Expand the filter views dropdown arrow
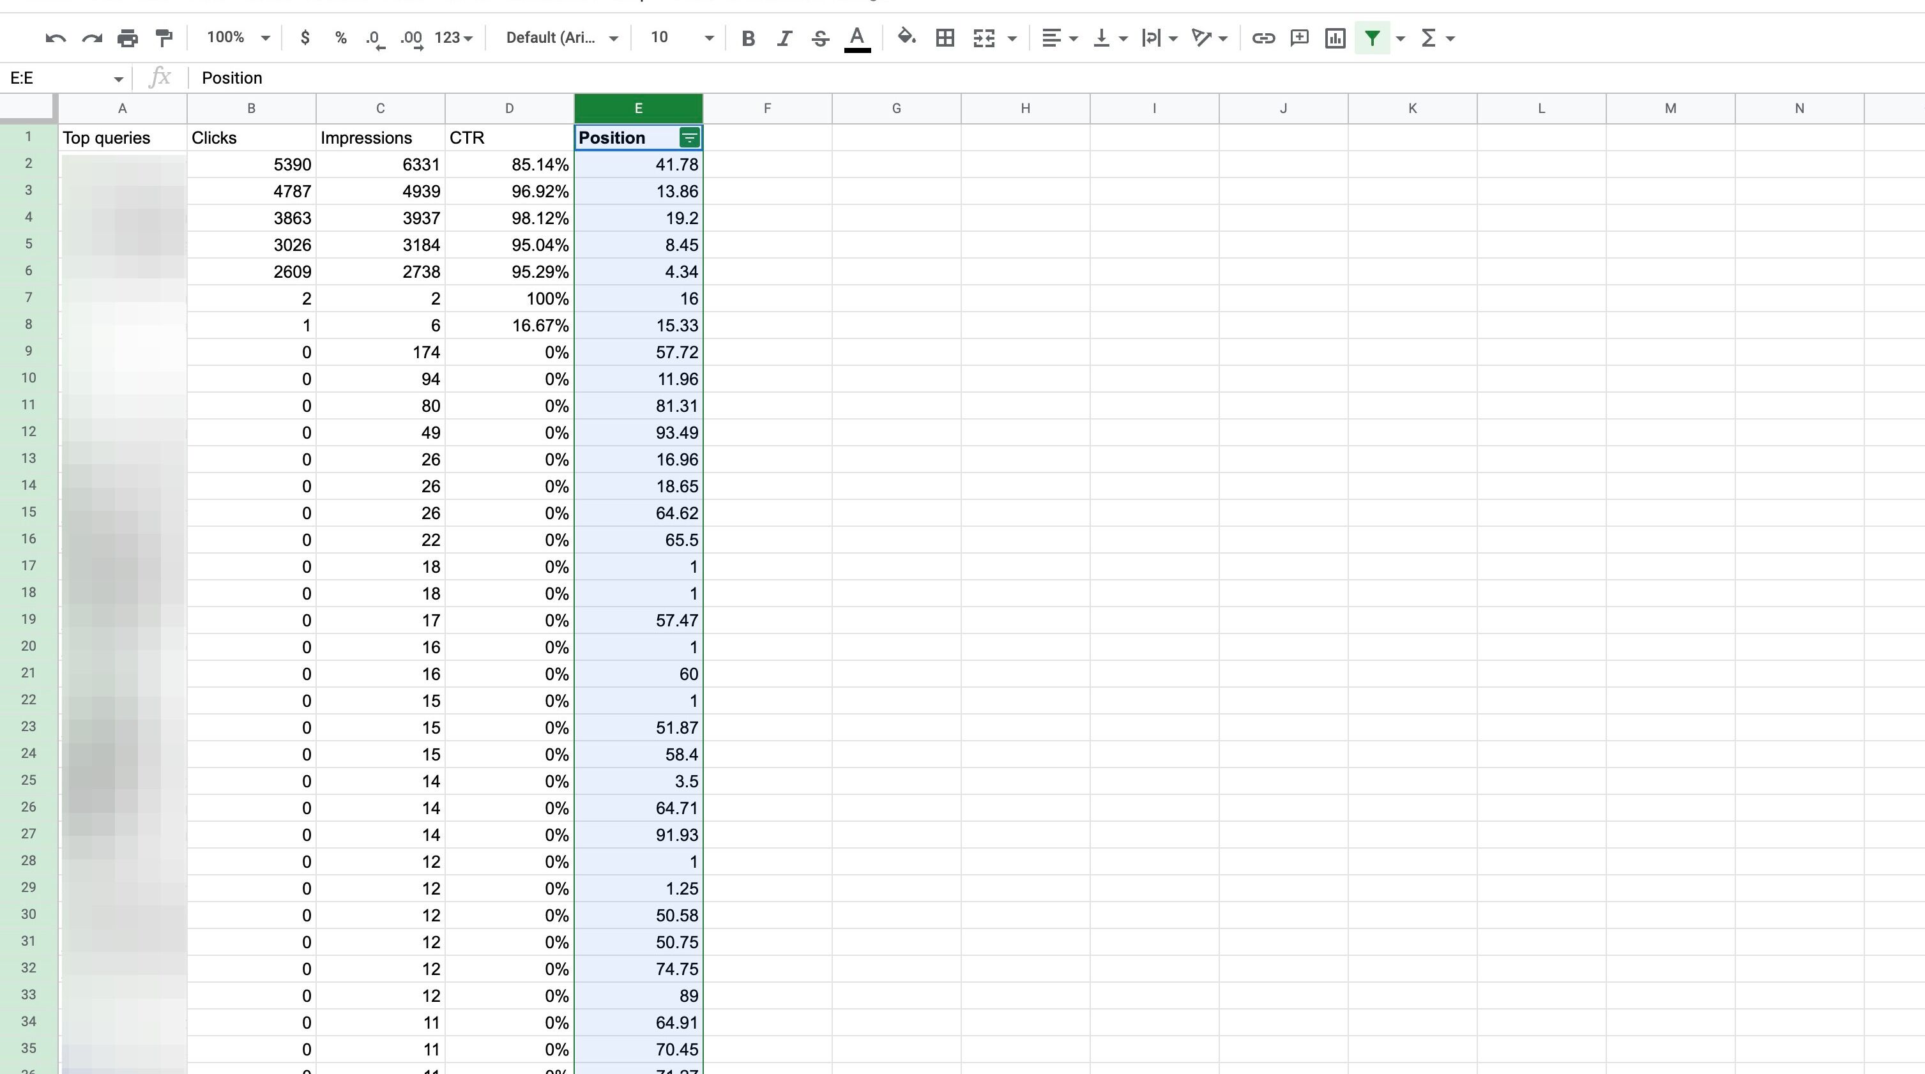This screenshot has width=1925, height=1074. tap(1401, 39)
